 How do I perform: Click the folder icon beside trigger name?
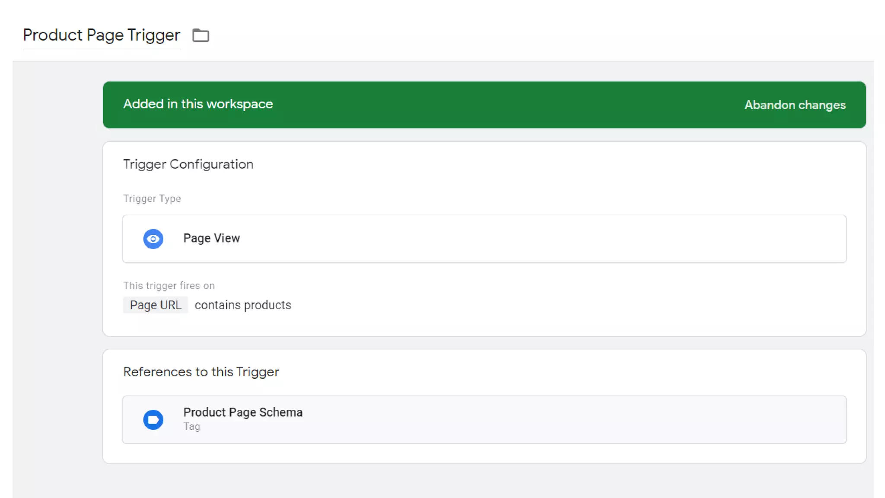201,35
